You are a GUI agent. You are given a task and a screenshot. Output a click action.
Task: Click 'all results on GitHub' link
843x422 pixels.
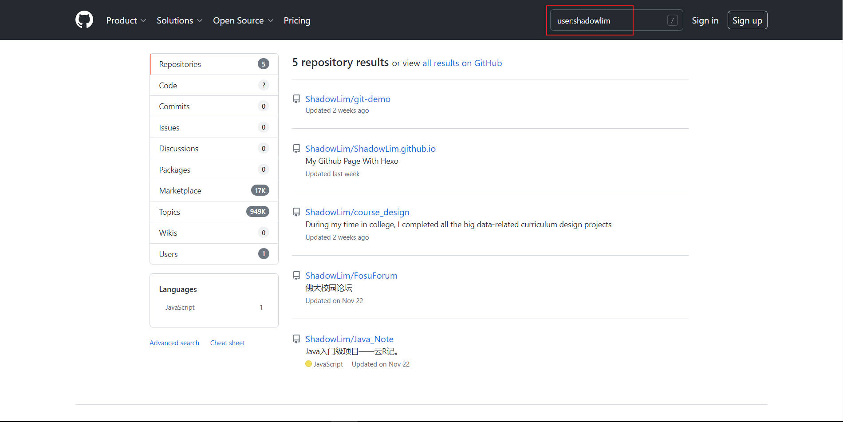pyautogui.click(x=462, y=63)
